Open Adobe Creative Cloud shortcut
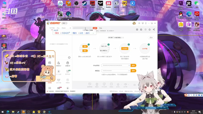The width and height of the screenshot is (203, 114). [x=197, y=15]
